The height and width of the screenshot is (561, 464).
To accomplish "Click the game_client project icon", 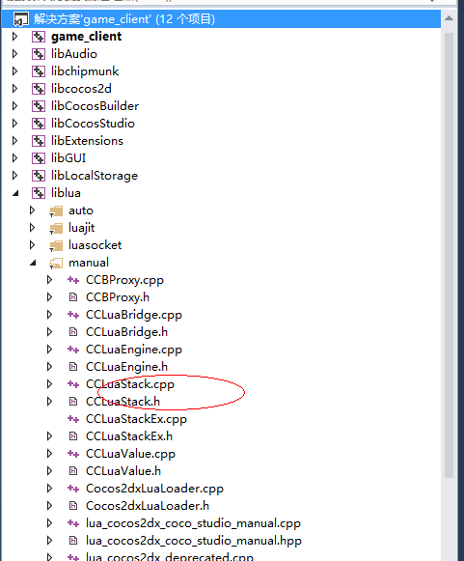I will (x=39, y=37).
